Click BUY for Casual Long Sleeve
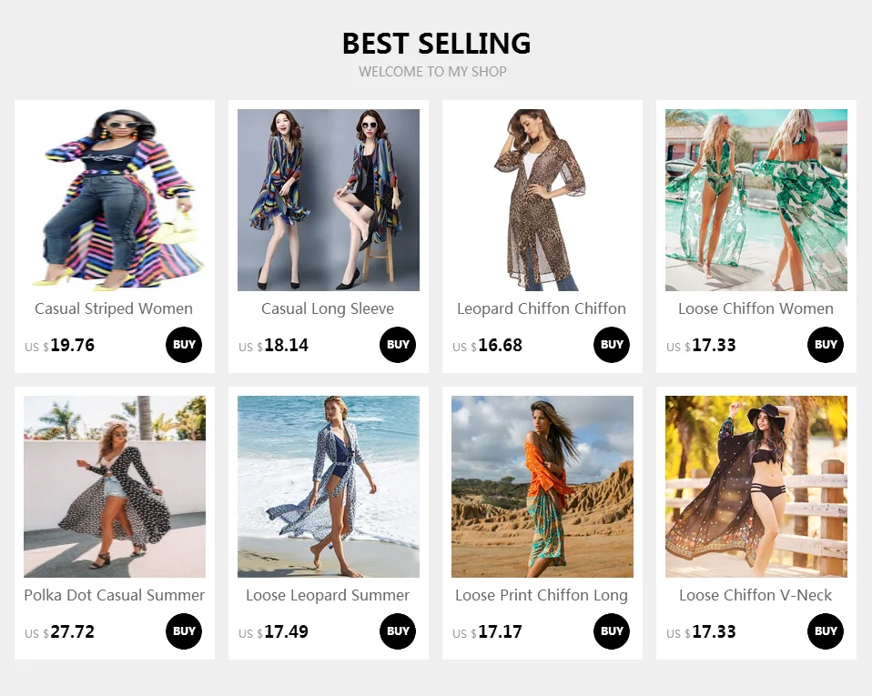This screenshot has height=696, width=872. tap(398, 345)
